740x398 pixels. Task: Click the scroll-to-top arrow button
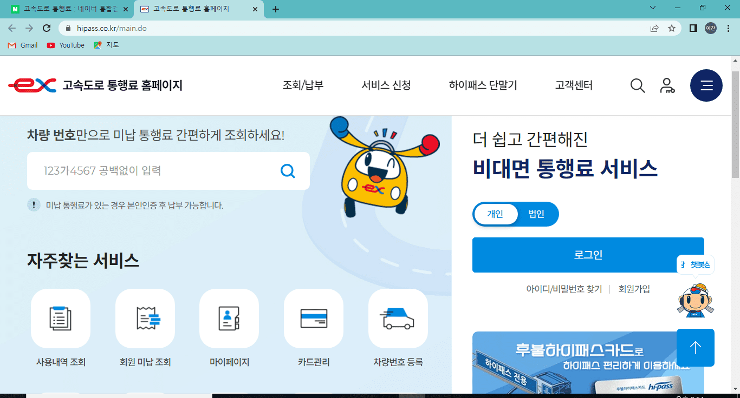point(696,348)
